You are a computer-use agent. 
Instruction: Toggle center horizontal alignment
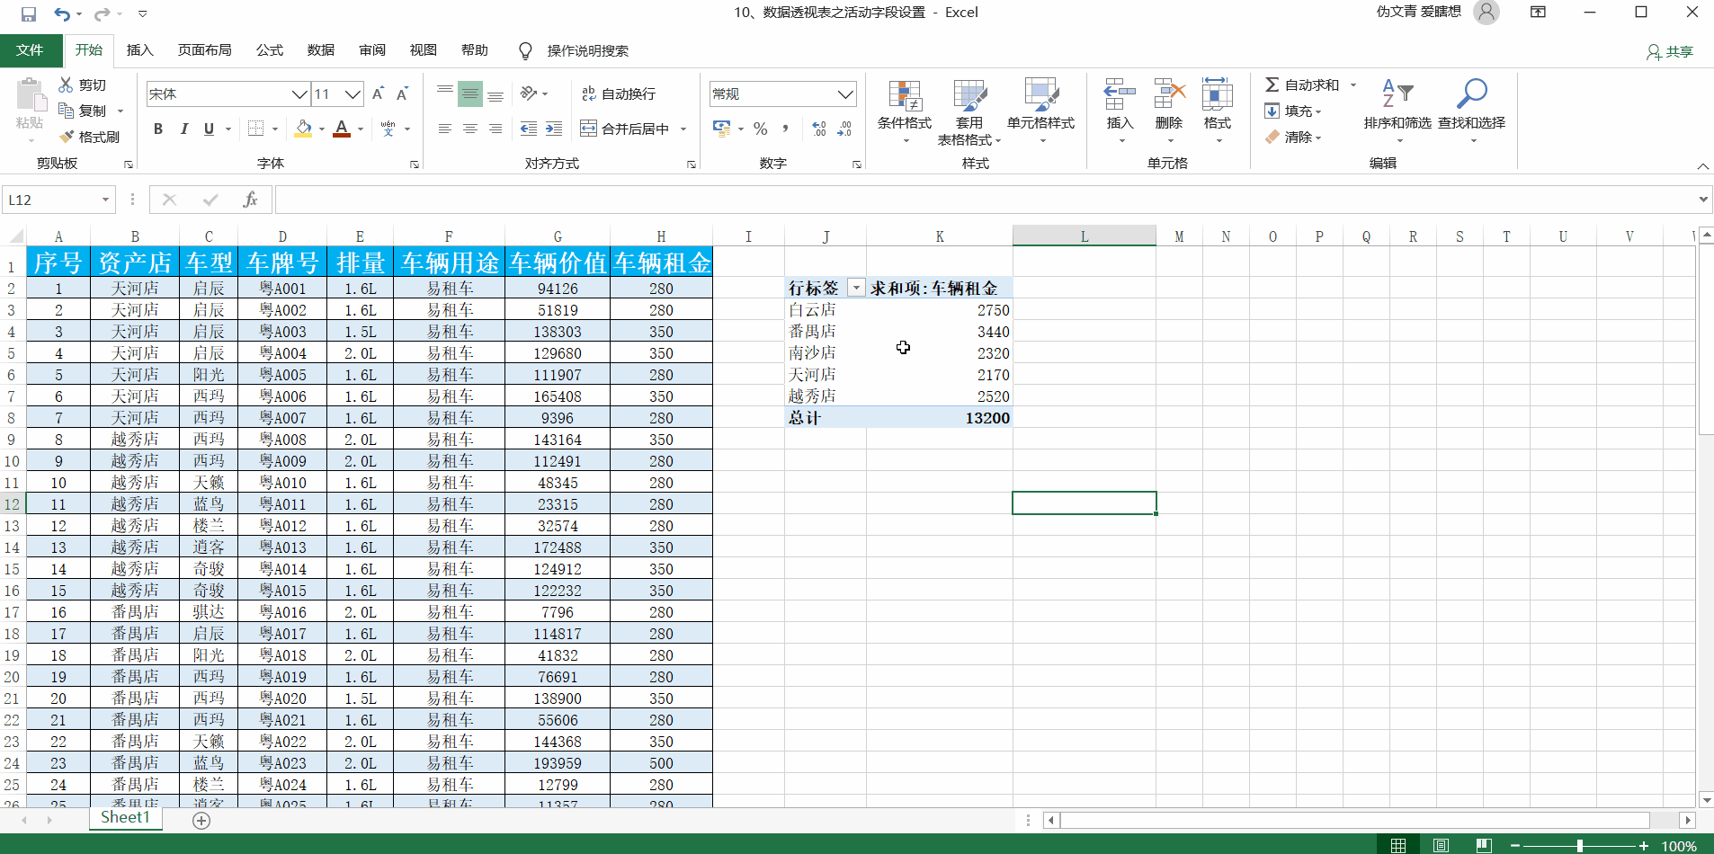[x=469, y=129]
